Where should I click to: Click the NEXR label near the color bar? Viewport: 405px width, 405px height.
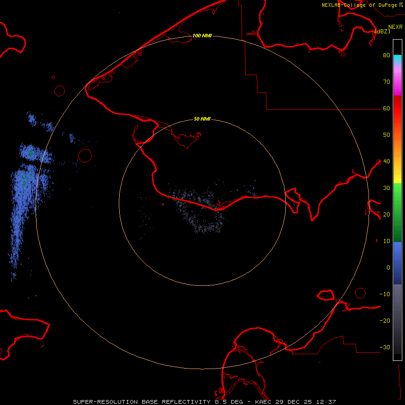pyautogui.click(x=396, y=27)
